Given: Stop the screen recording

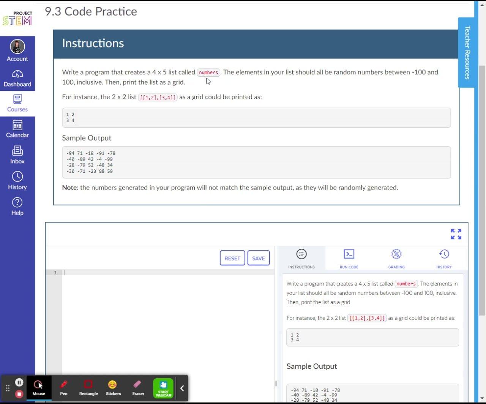Looking at the screenshot, I should click(19, 394).
